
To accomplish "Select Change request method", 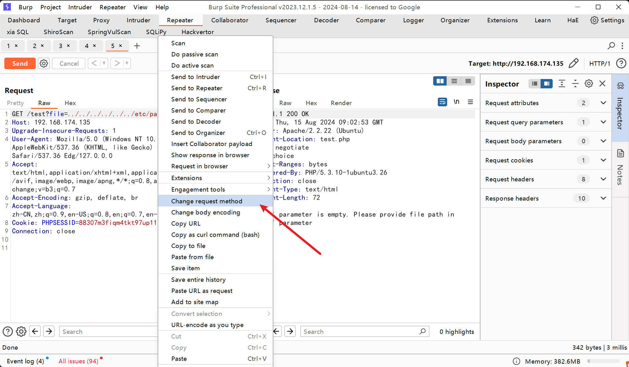I will [x=215, y=201].
